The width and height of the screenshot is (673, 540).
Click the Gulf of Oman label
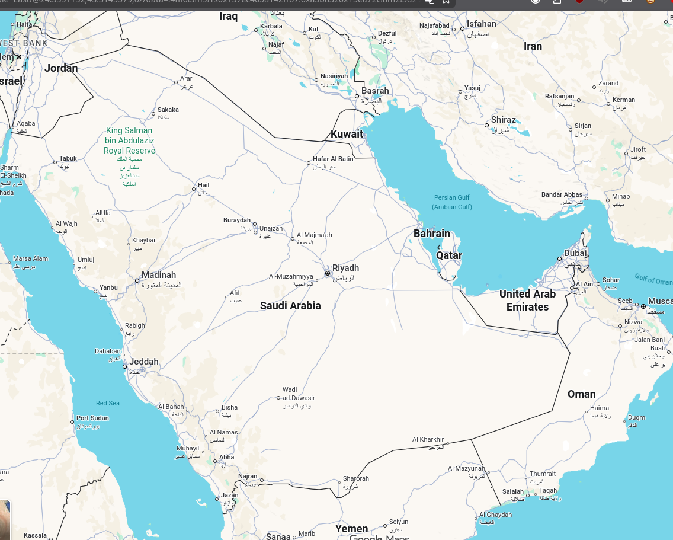click(653, 280)
